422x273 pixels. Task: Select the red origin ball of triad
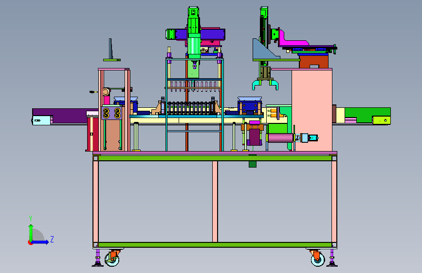30,242
